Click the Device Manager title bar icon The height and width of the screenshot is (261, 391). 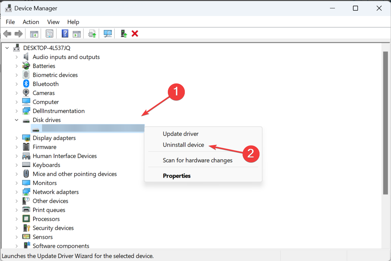(x=8, y=8)
